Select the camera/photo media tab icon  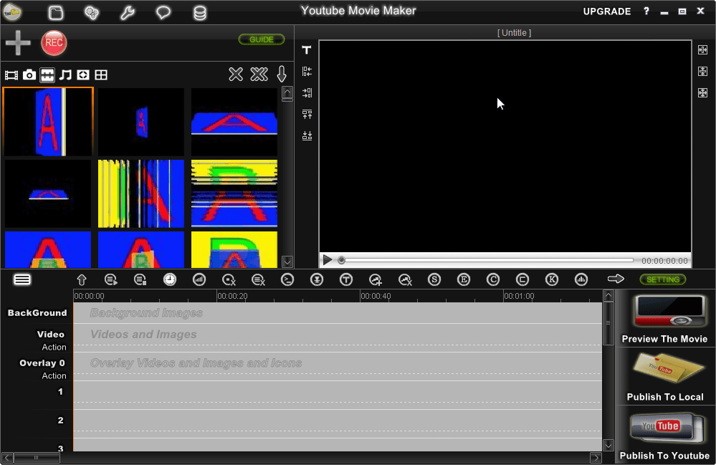coord(29,75)
